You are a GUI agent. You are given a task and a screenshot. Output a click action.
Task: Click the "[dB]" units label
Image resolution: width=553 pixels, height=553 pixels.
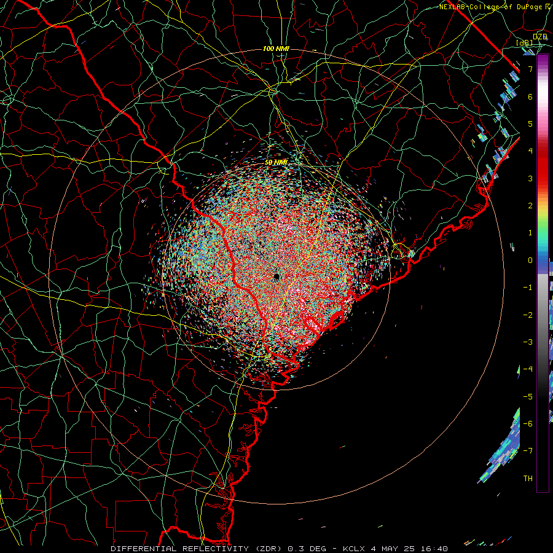click(x=525, y=43)
